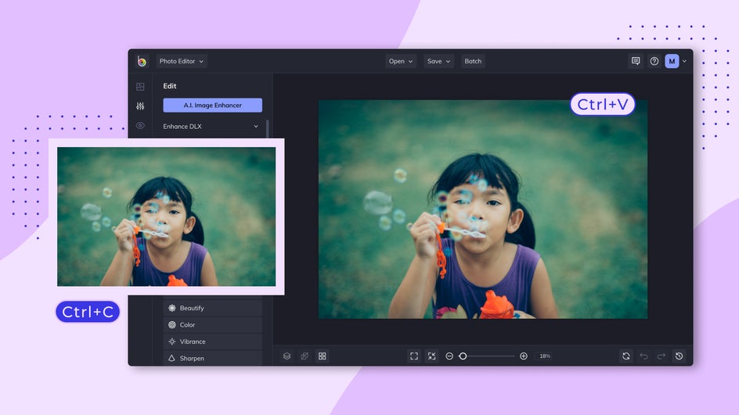Expand the Save dropdown menu

[438, 61]
